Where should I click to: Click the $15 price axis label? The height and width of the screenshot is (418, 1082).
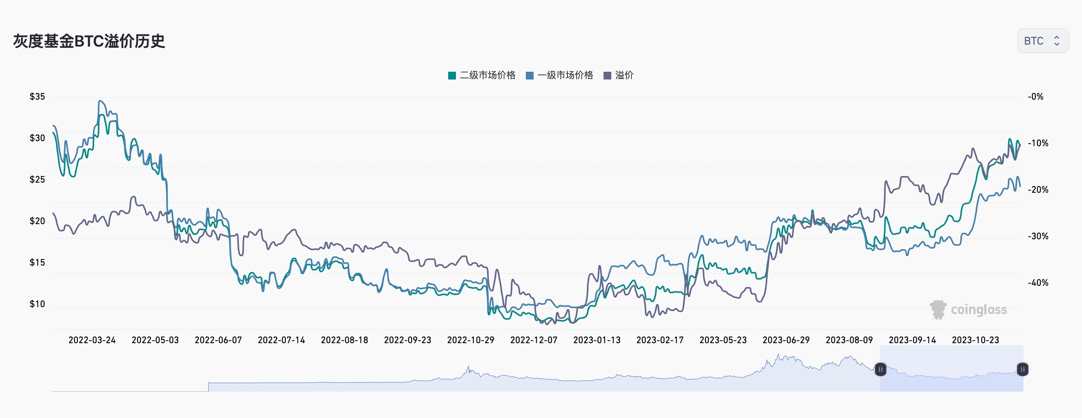tap(37, 263)
